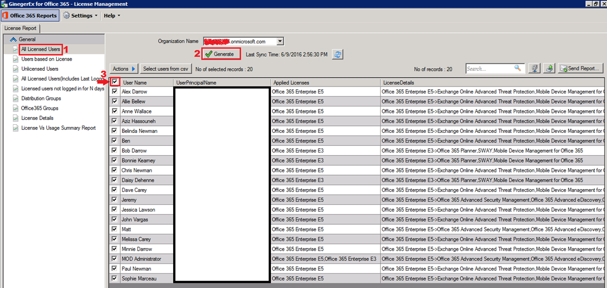
Task: Open the Organization Name dropdown
Action: click(x=281, y=41)
